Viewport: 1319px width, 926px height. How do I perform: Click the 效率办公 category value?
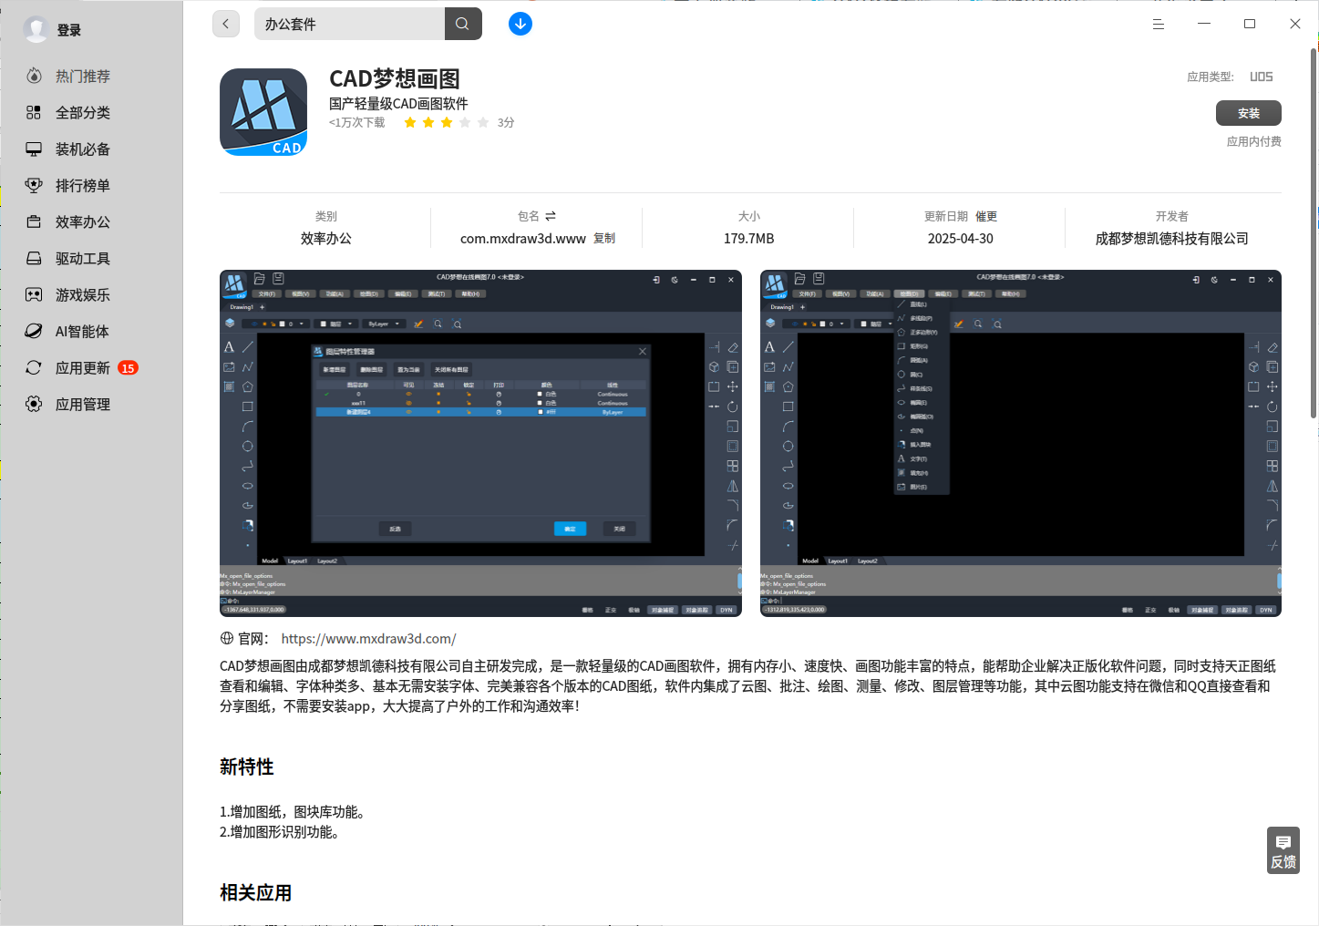point(326,239)
